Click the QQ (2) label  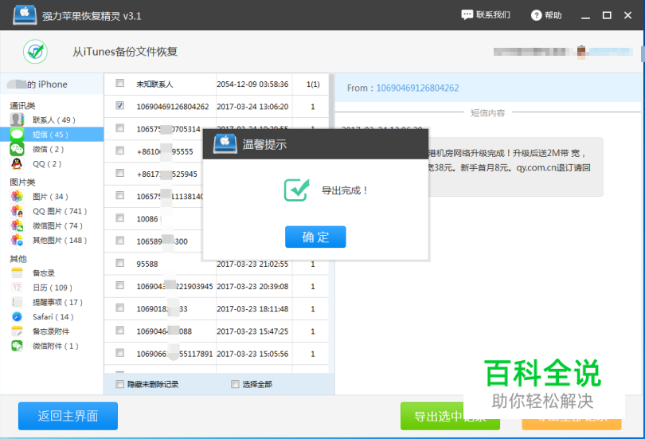coord(47,164)
